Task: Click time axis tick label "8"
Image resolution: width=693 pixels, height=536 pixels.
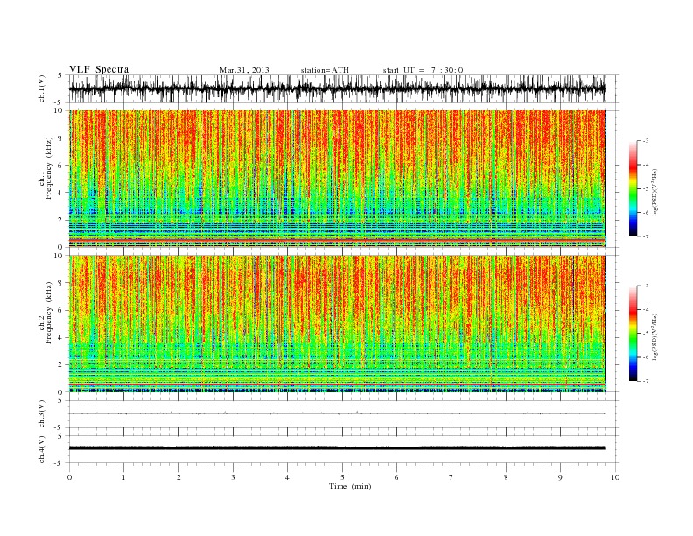Action: coord(506,477)
